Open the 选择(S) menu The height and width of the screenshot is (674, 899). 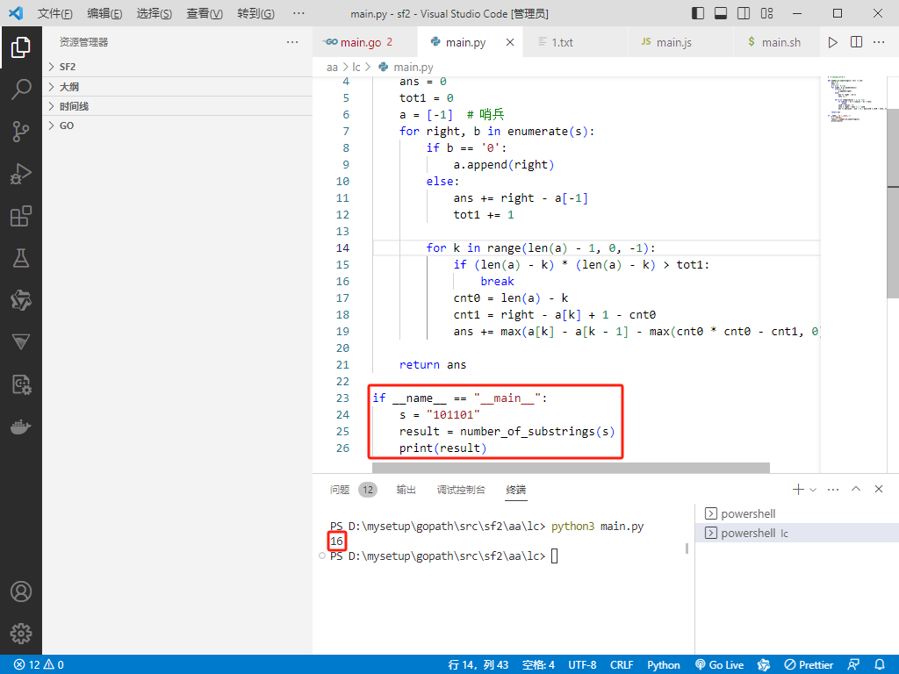tap(155, 13)
